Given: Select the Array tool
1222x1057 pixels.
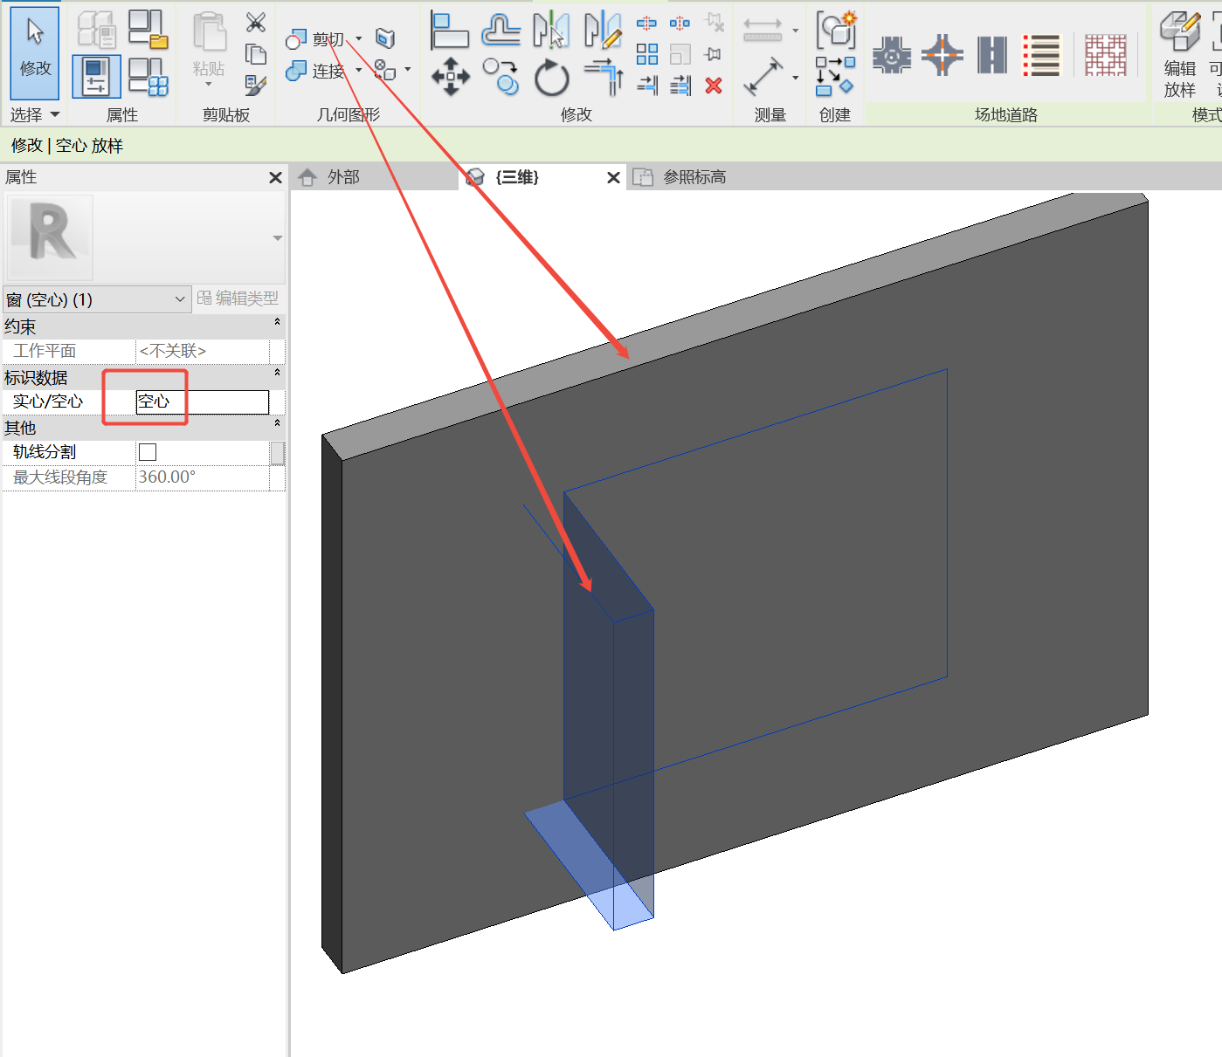Looking at the screenshot, I should pyautogui.click(x=647, y=54).
